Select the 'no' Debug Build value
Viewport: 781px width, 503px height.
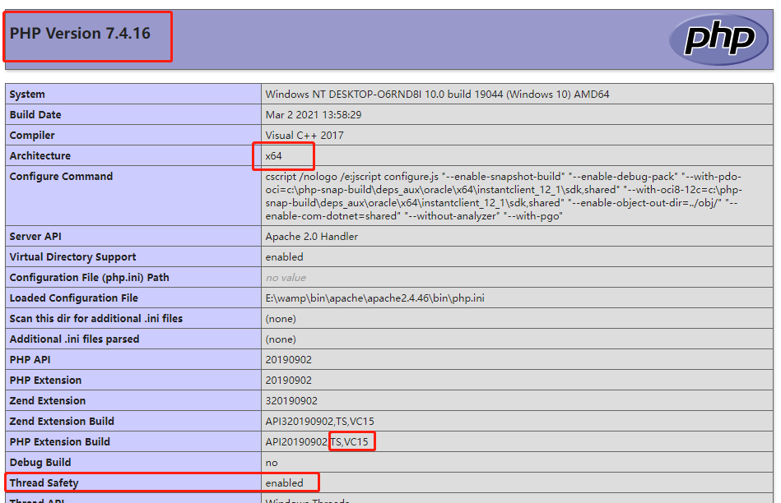pyautogui.click(x=272, y=463)
